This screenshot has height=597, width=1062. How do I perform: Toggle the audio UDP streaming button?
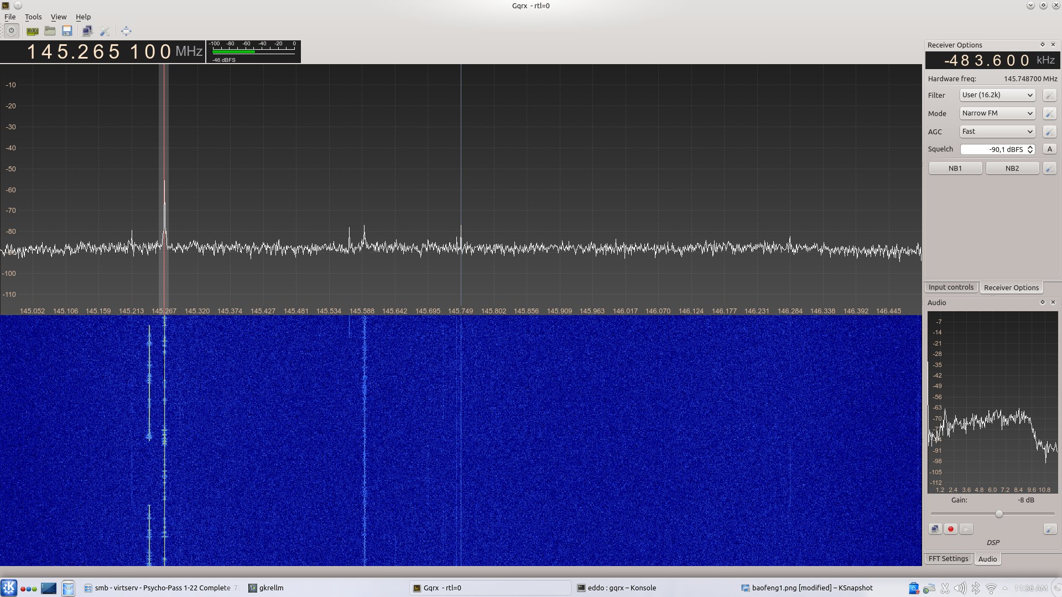tap(935, 529)
